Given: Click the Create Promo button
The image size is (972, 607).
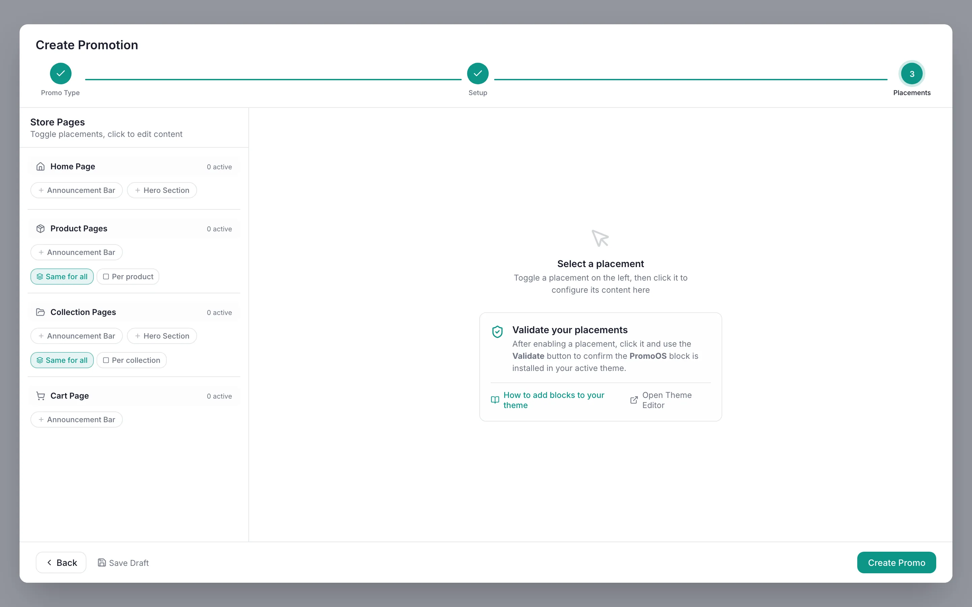Looking at the screenshot, I should [896, 562].
